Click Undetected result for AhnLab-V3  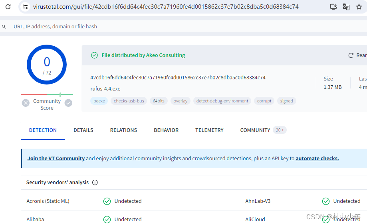(347, 201)
